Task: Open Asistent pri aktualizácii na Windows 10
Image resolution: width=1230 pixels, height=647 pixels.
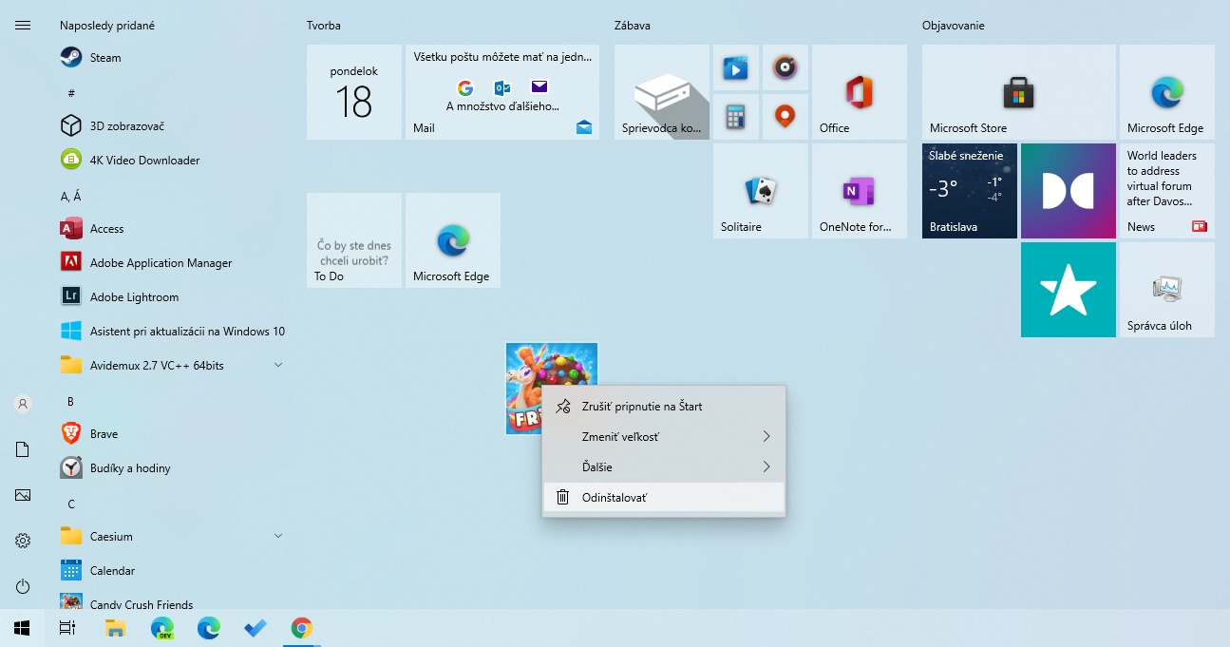Action: click(171, 332)
